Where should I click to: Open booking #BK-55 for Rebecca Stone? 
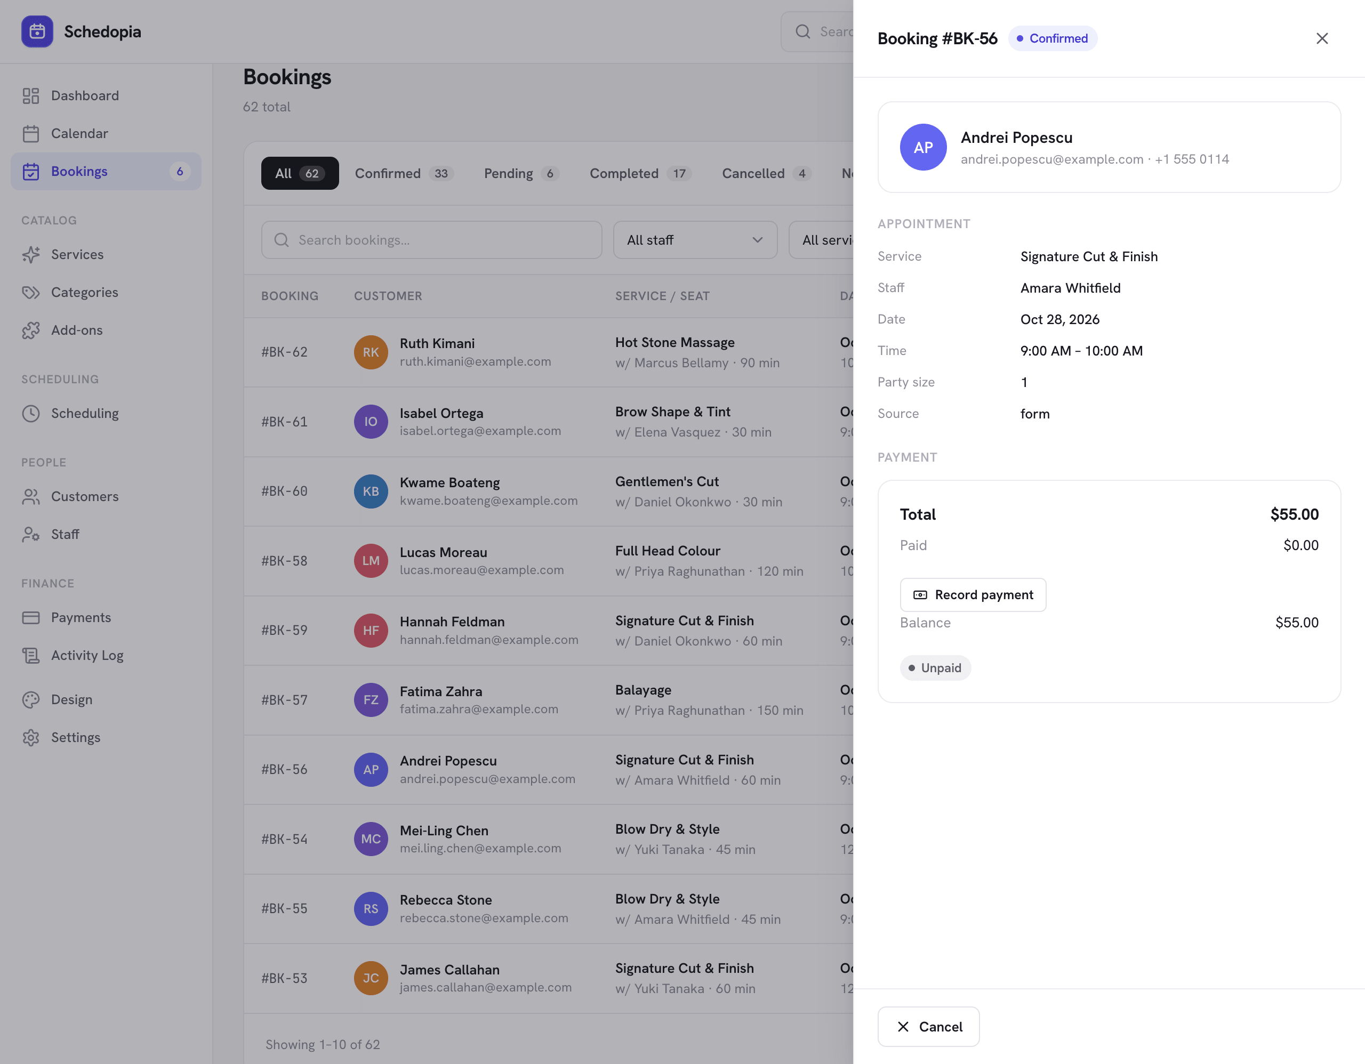(x=549, y=909)
